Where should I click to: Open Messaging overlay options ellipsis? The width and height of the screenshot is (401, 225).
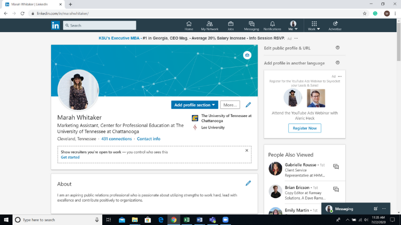click(384, 208)
